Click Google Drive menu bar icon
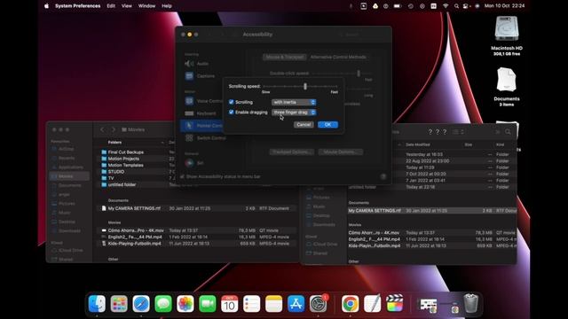This screenshot has width=568, height=319. tap(375, 6)
